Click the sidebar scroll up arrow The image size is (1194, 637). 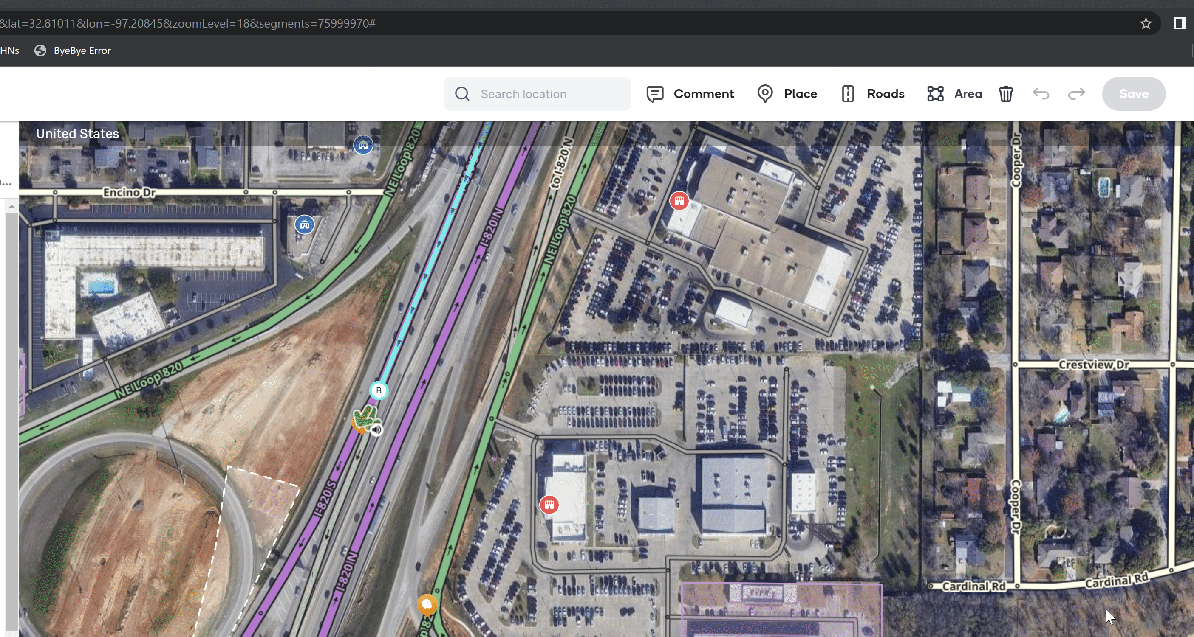pos(12,207)
